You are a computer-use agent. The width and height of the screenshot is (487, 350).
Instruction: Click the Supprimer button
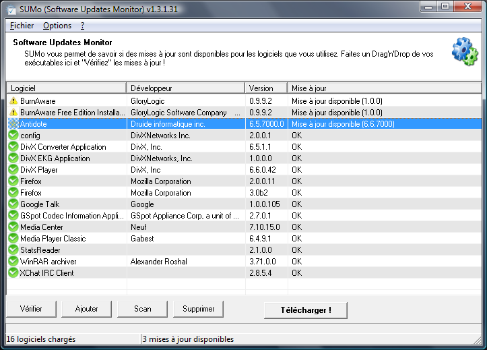199,309
